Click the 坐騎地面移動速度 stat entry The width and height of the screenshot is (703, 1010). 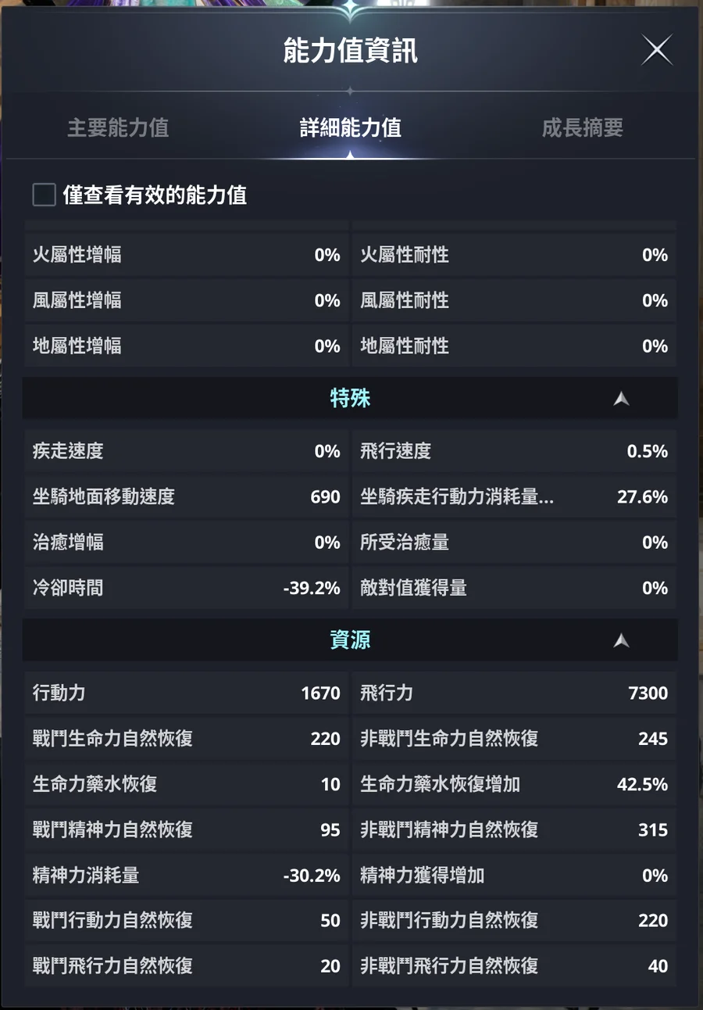pyautogui.click(x=186, y=497)
